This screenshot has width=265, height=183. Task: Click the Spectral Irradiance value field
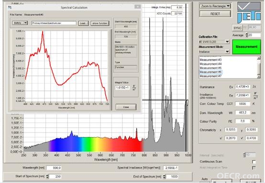pos(171,168)
